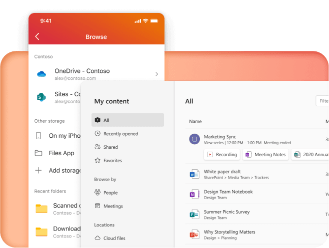Viewport: 329px width, 248px height.
Task: Open Recently opened in sidebar
Action: pyautogui.click(x=120, y=134)
